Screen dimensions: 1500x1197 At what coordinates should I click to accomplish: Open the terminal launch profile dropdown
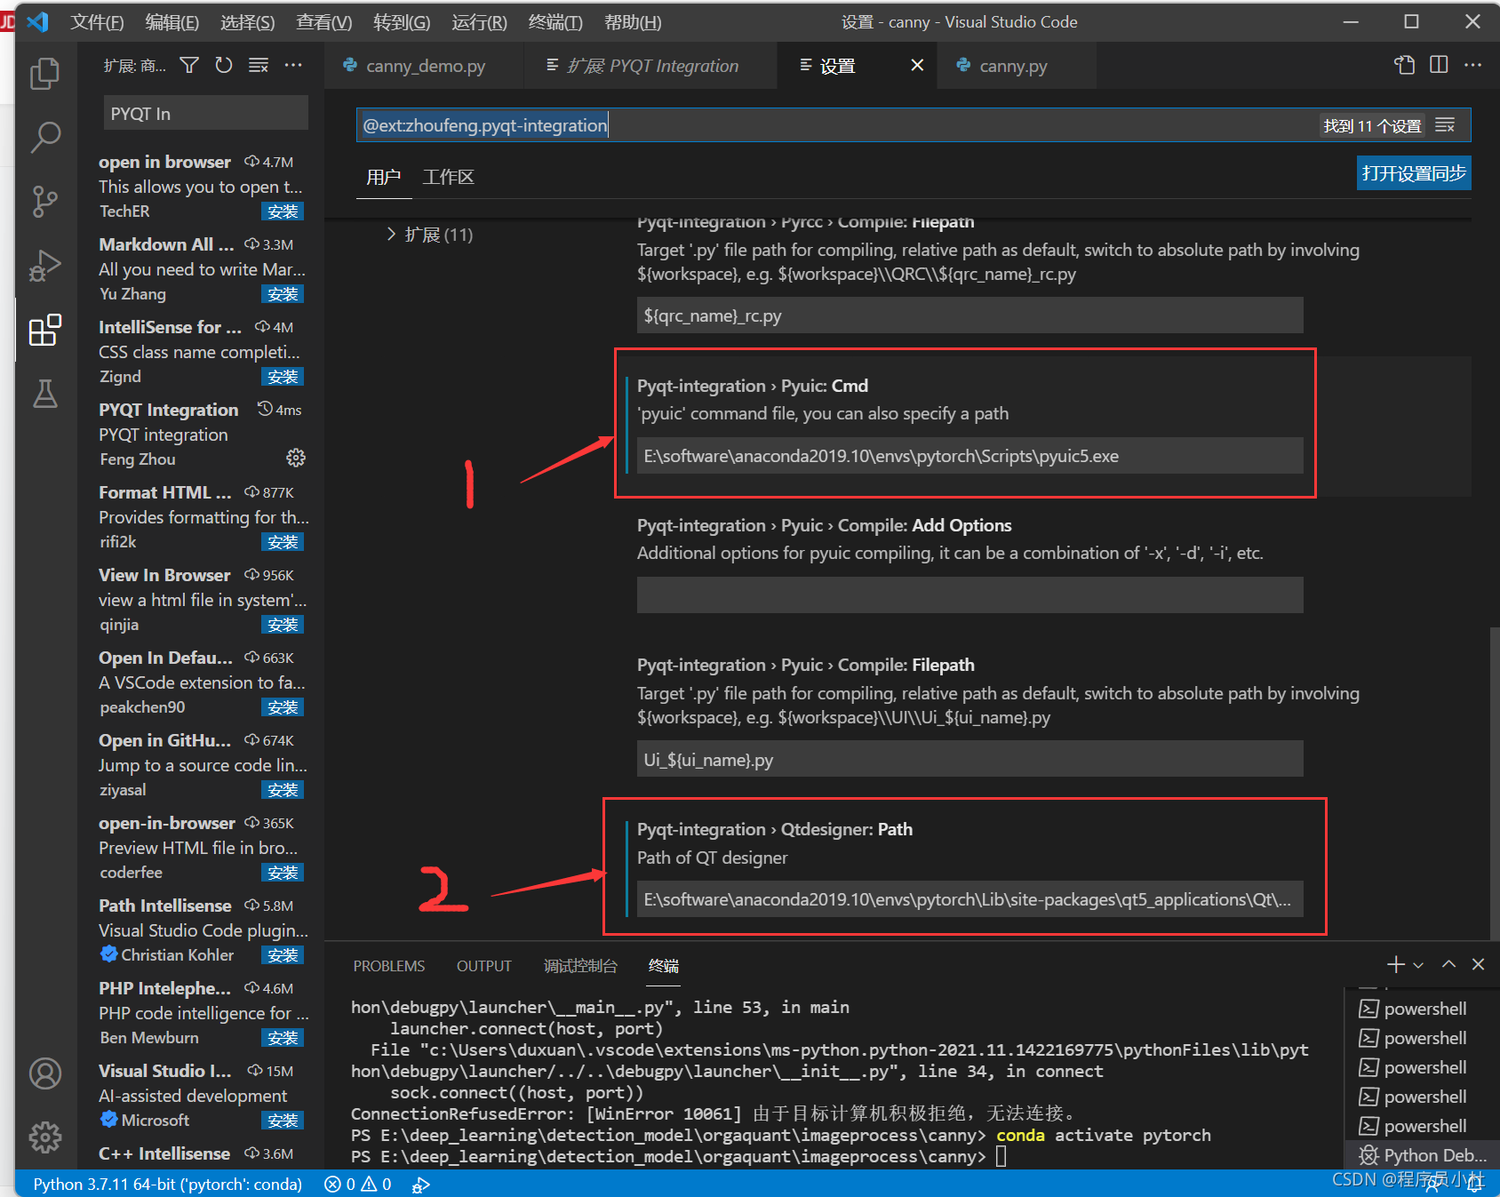[1418, 965]
